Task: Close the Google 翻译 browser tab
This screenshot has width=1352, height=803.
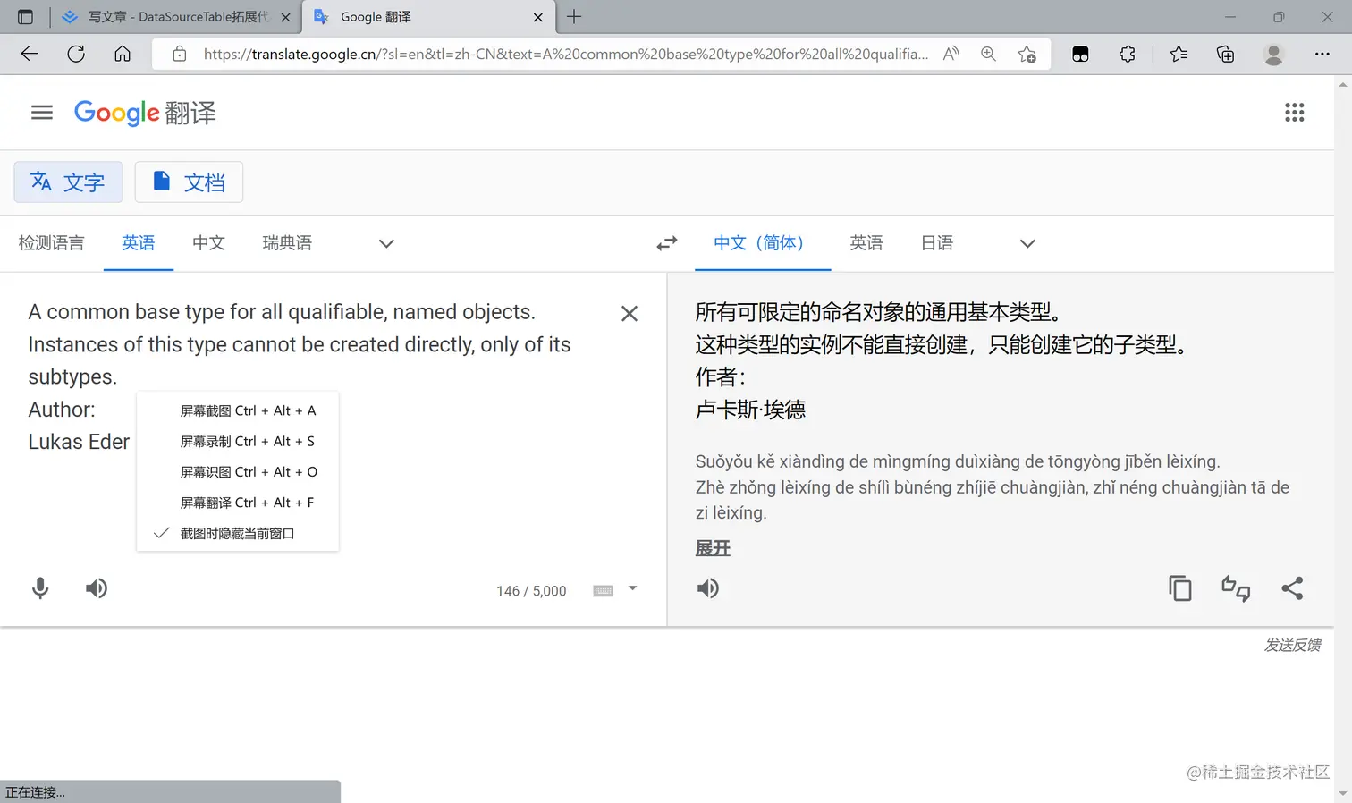Action: (538, 17)
